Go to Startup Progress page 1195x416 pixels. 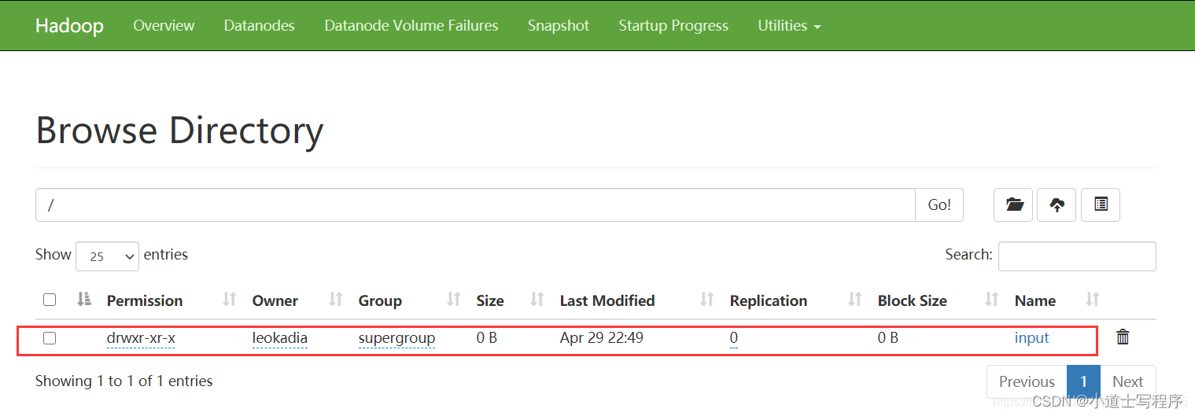pyautogui.click(x=673, y=26)
